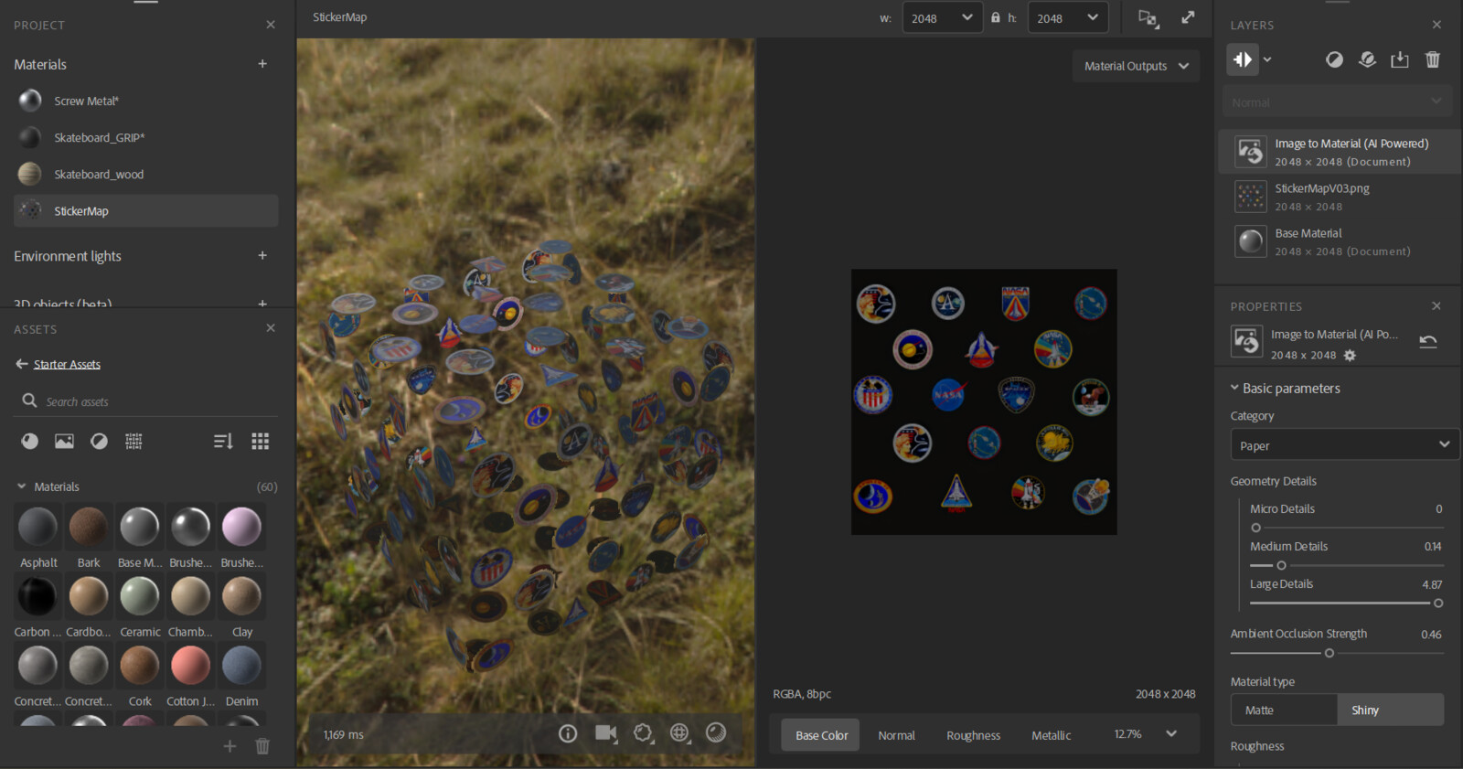The image size is (1463, 769).
Task: Add a mask-style layer circle icon
Action: tap(1335, 59)
